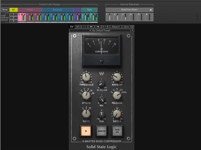
Task: Select the Lrs rear surround channel strip
Action: click(x=62, y=17)
